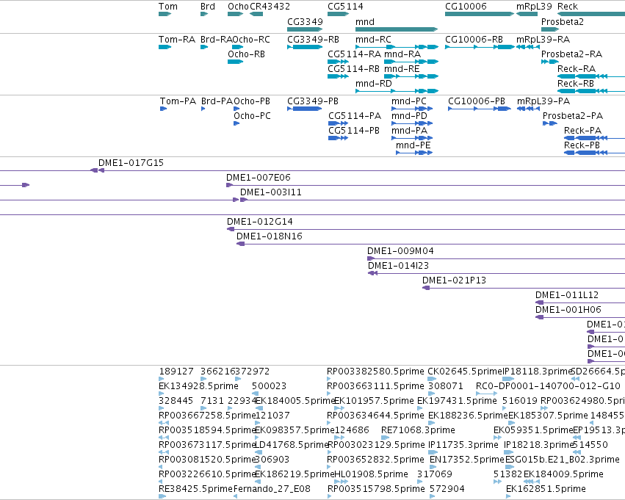Click BAC clone DME1-009M04 label
Viewport: 625px width, 500px height.
[x=400, y=251]
